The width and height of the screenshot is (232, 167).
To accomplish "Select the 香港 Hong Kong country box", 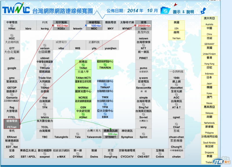I will (209, 61).
